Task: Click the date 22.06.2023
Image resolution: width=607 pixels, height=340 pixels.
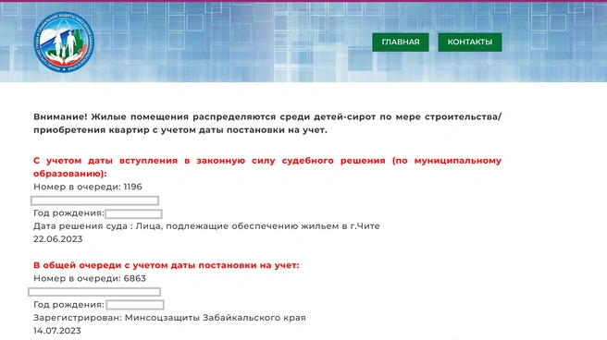Action: pos(58,238)
